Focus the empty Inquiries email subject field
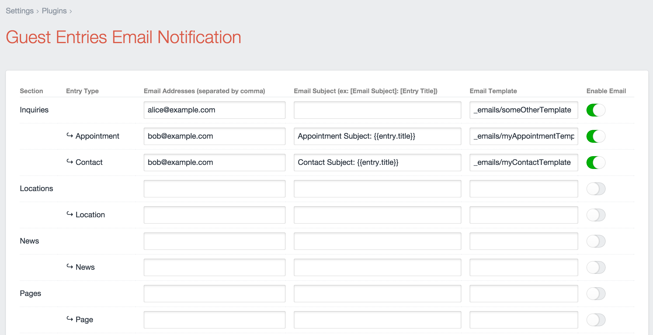This screenshot has height=335, width=653. click(377, 110)
